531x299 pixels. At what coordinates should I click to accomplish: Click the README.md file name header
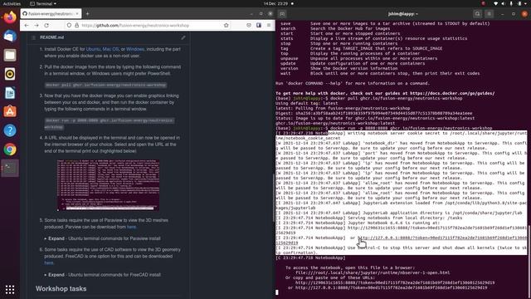coord(51,37)
